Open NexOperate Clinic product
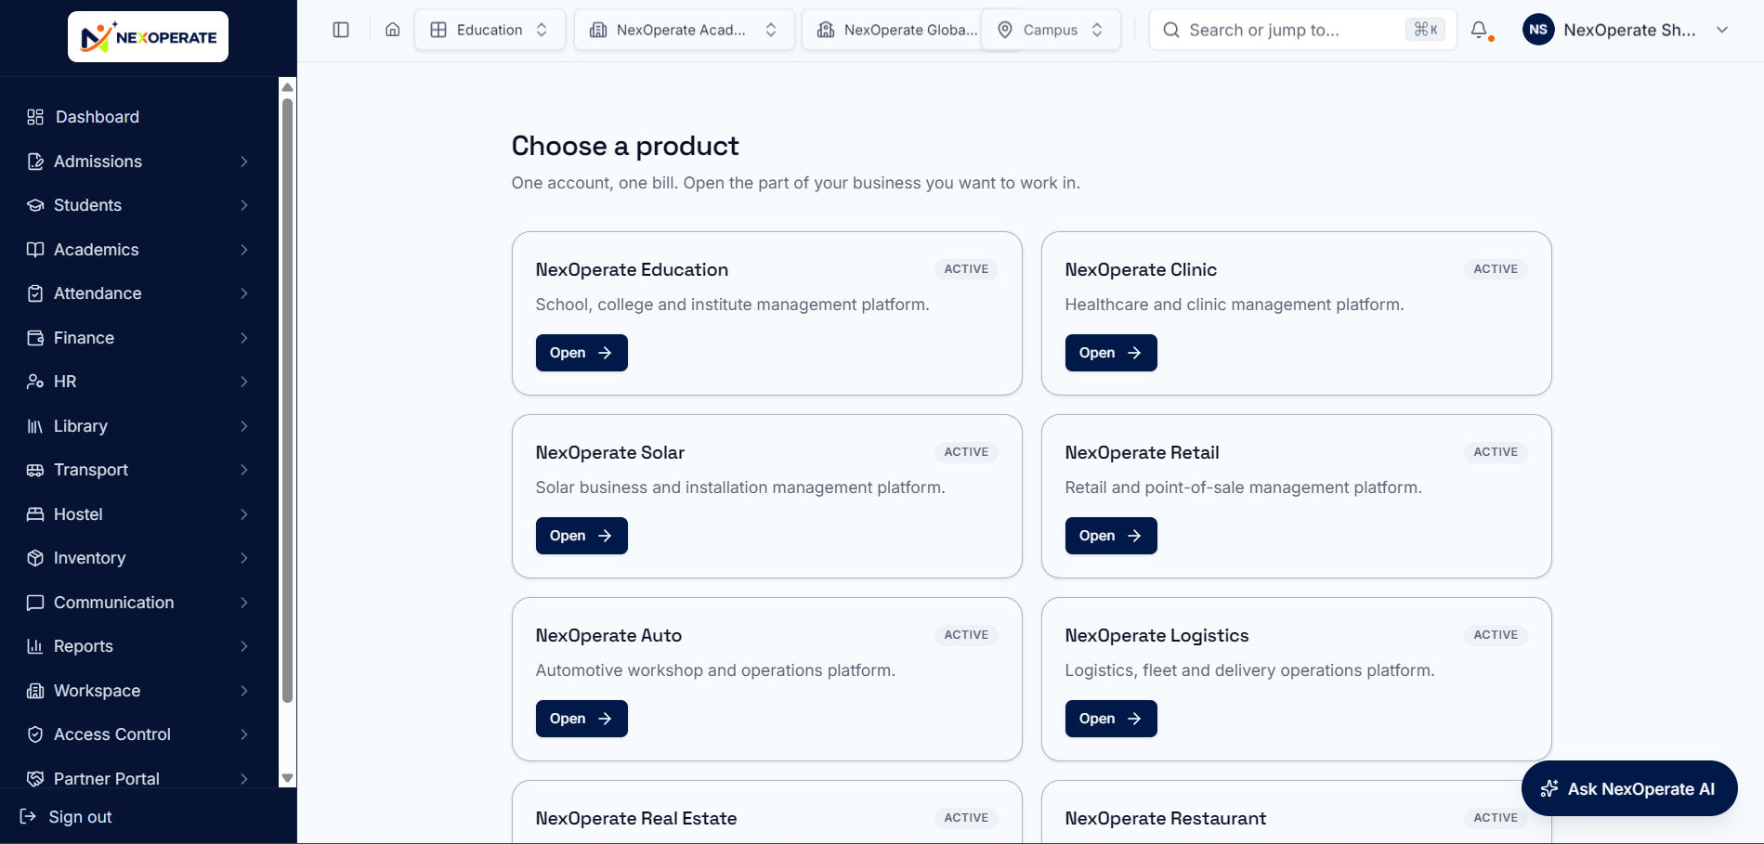 (x=1111, y=353)
